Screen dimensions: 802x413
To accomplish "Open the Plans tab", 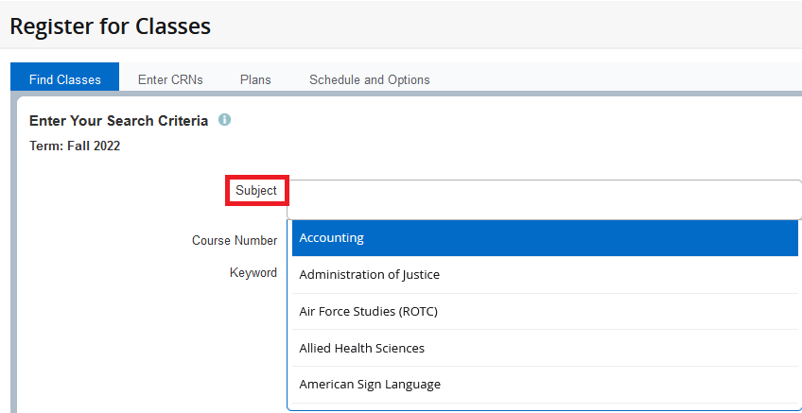I will point(255,79).
